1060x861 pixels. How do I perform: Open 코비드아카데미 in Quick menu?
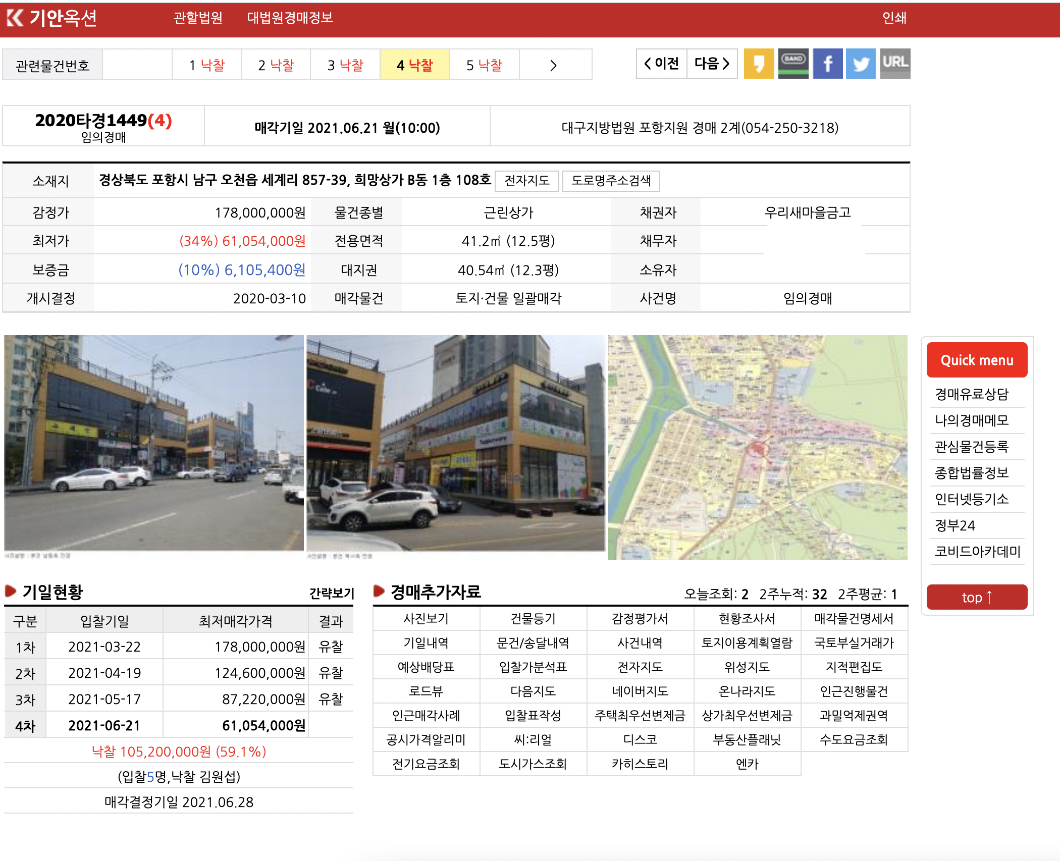(x=977, y=552)
